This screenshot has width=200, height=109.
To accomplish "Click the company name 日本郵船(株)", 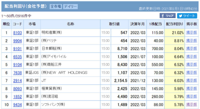I will (52, 49).
